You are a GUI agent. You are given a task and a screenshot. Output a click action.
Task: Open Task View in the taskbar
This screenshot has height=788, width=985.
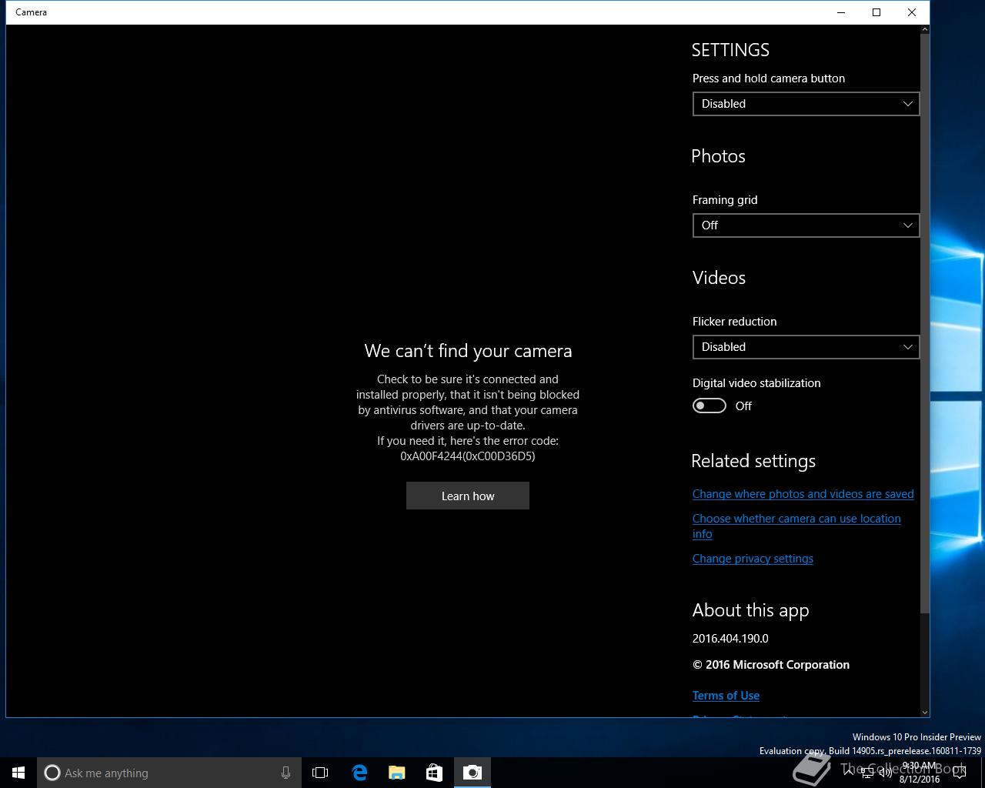click(x=320, y=773)
